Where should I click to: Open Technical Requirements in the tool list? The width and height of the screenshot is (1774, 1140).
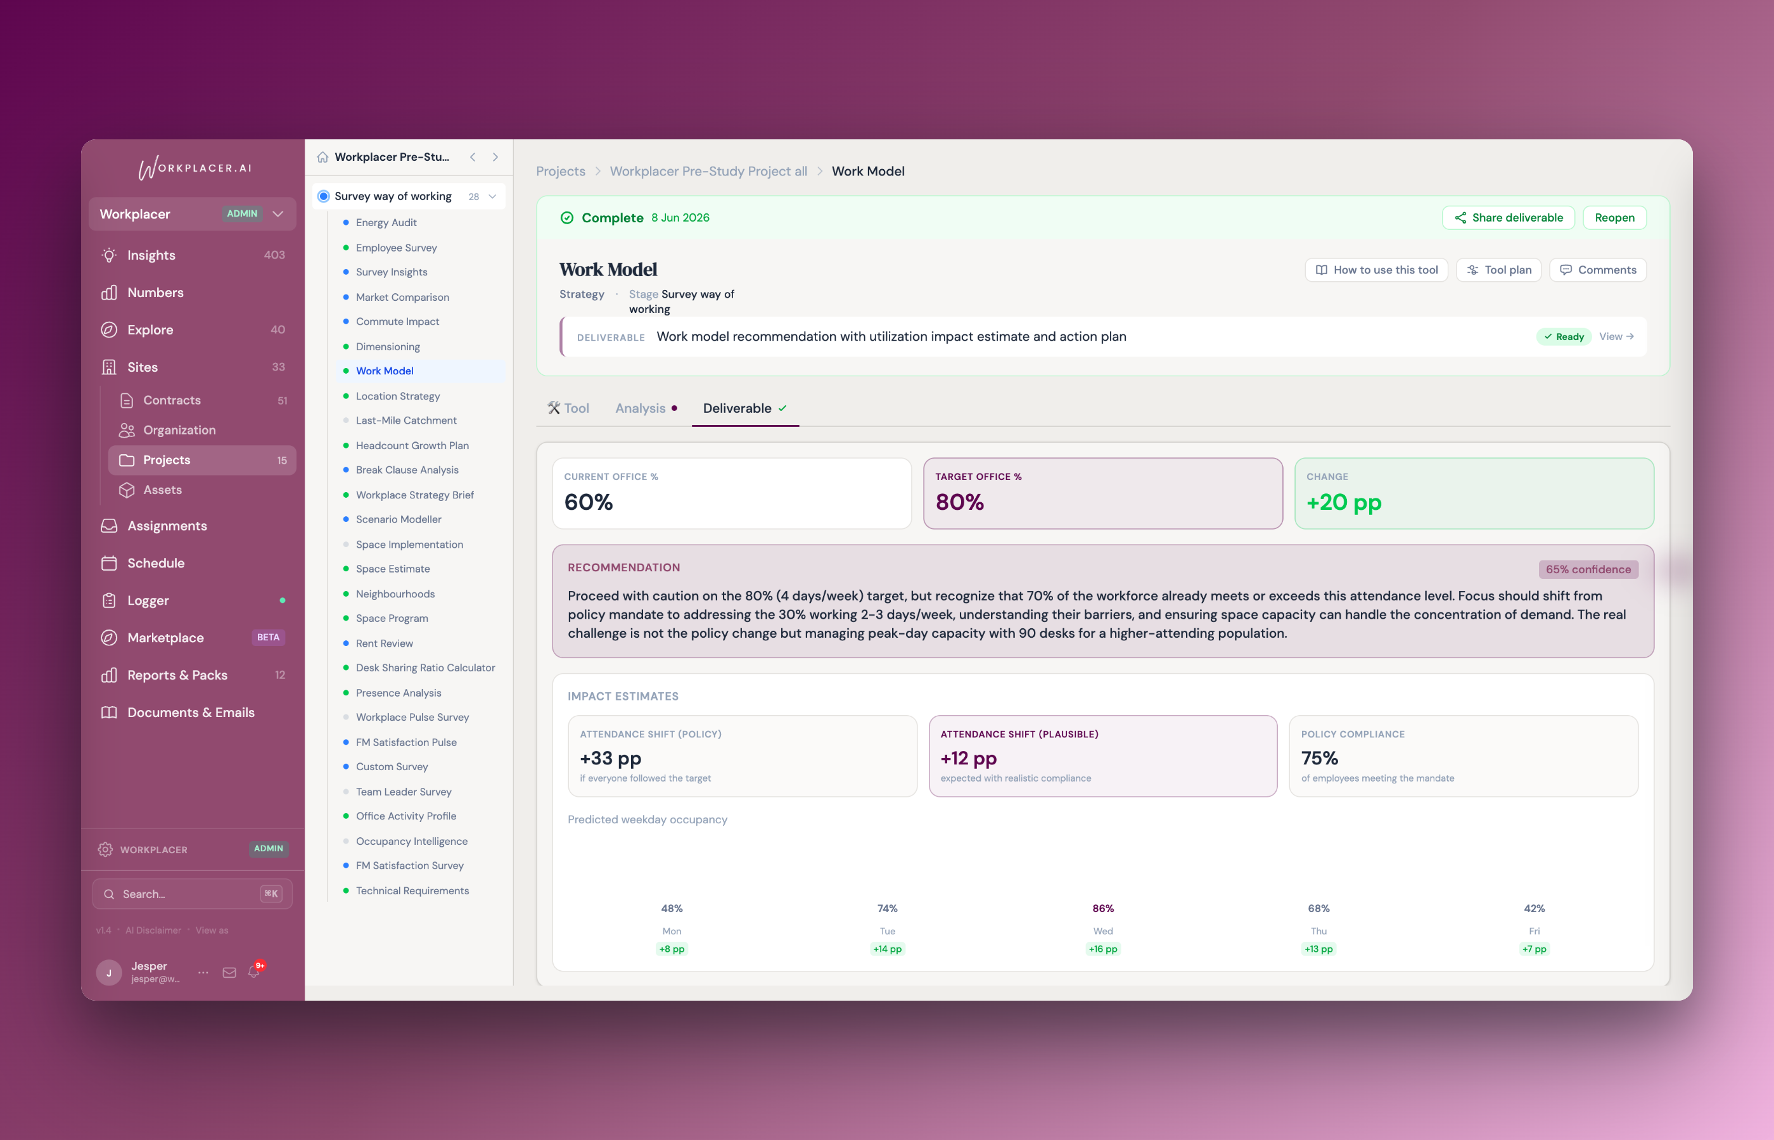pyautogui.click(x=412, y=891)
